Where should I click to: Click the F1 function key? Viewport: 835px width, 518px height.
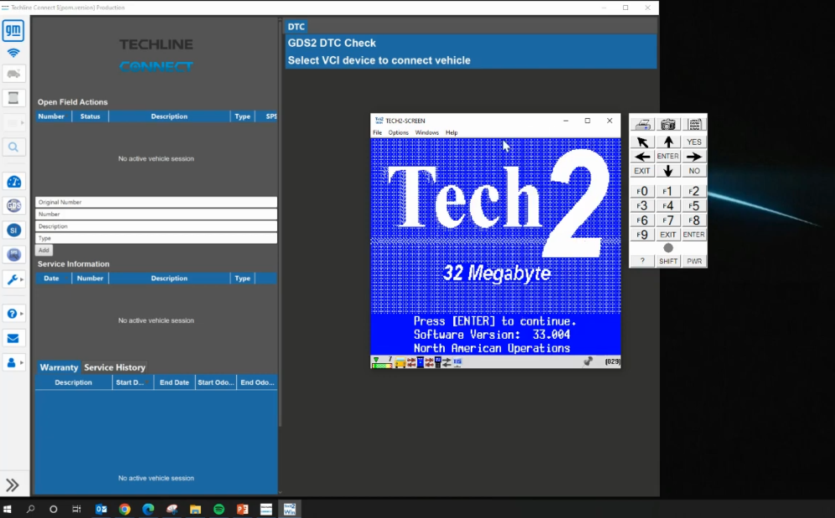(x=667, y=192)
